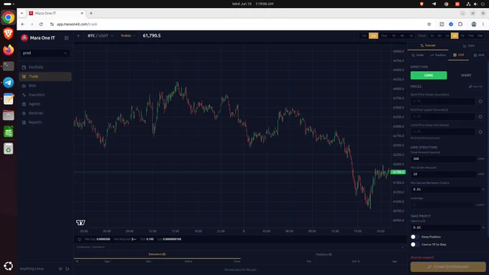The width and height of the screenshot is (489, 275).
Task: Click Create Grid Executor button
Action: pos(448,266)
